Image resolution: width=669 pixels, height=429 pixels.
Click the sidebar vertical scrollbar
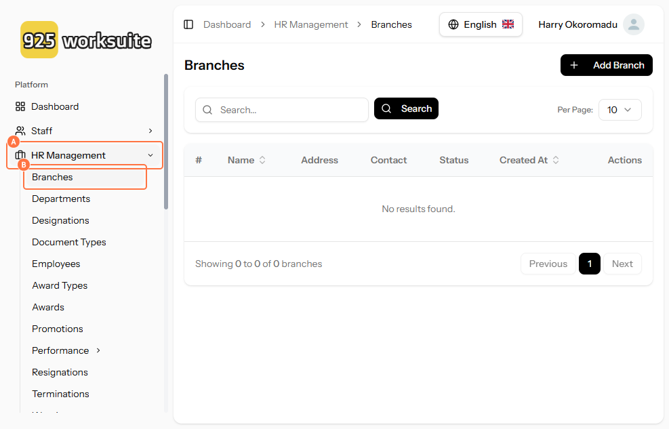click(166, 142)
